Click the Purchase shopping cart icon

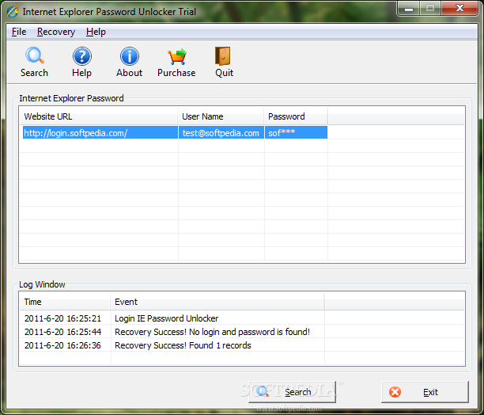[177, 56]
